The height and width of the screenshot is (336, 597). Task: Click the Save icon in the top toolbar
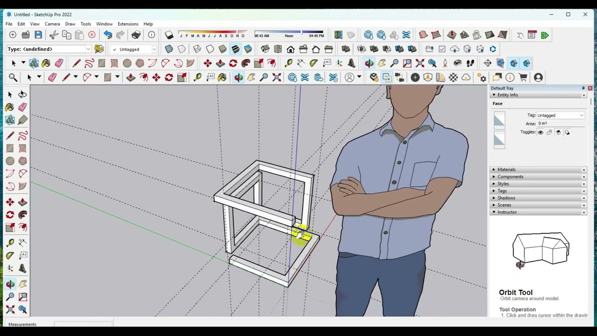click(38, 35)
